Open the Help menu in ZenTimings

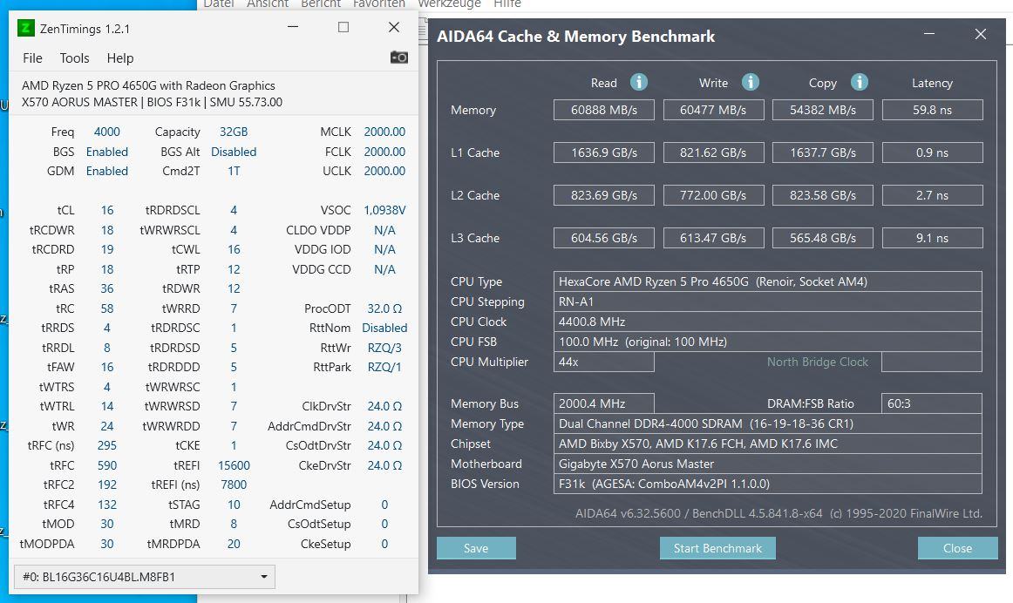120,58
